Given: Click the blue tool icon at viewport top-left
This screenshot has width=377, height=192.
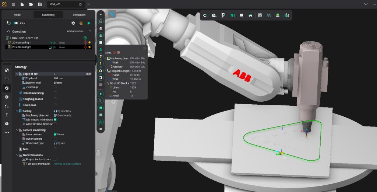Looking at the screenshot, I should tap(112, 14).
